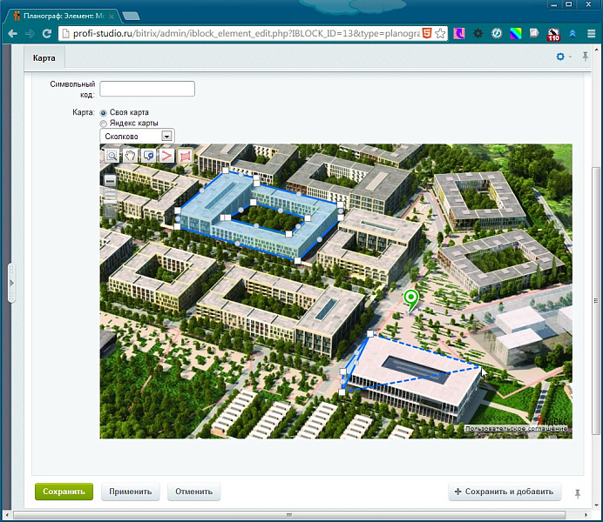Open the blue gear settings dropdown
The image size is (603, 522).
pos(564,57)
